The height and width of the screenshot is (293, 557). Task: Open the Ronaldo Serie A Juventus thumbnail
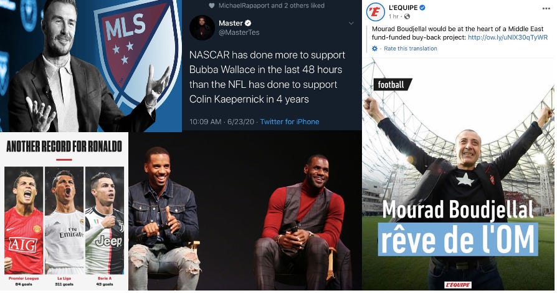(104, 220)
